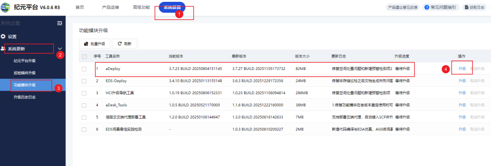Click the document icon for 获取日志
Image resolution: width=491 pixels, height=166 pixels.
[466, 8]
